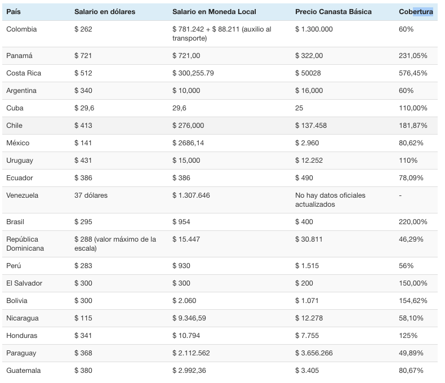
Task: Select Panamá's $ 721 dollar salary cell
Action: (83, 56)
